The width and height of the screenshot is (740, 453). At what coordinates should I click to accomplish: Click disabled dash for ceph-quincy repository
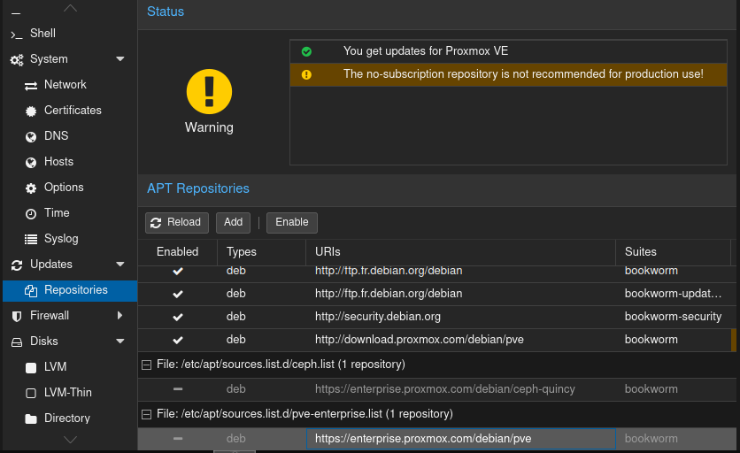[x=178, y=389]
